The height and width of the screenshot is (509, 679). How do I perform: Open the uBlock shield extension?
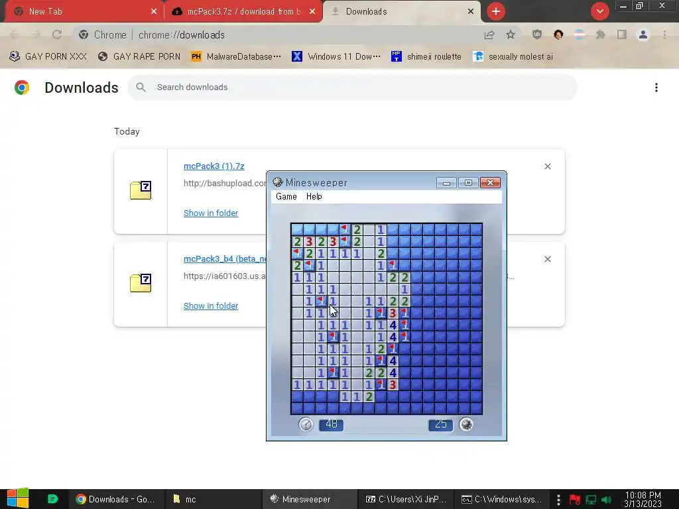[x=537, y=34]
